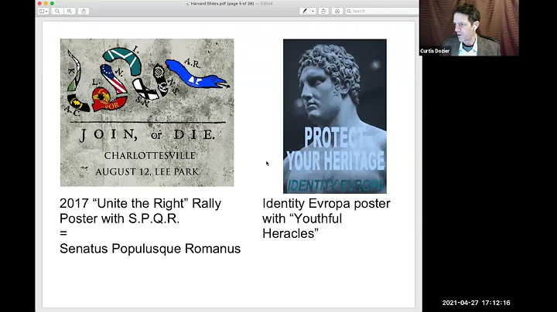The width and height of the screenshot is (557, 312).
Task: Click into the Search field
Action: [x=381, y=12]
